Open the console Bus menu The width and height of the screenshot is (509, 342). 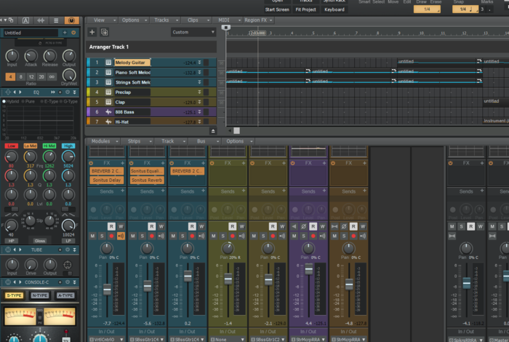pyautogui.click(x=204, y=141)
